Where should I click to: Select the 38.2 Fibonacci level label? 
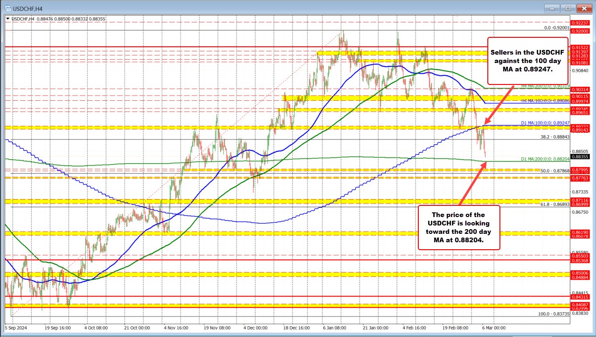point(554,137)
